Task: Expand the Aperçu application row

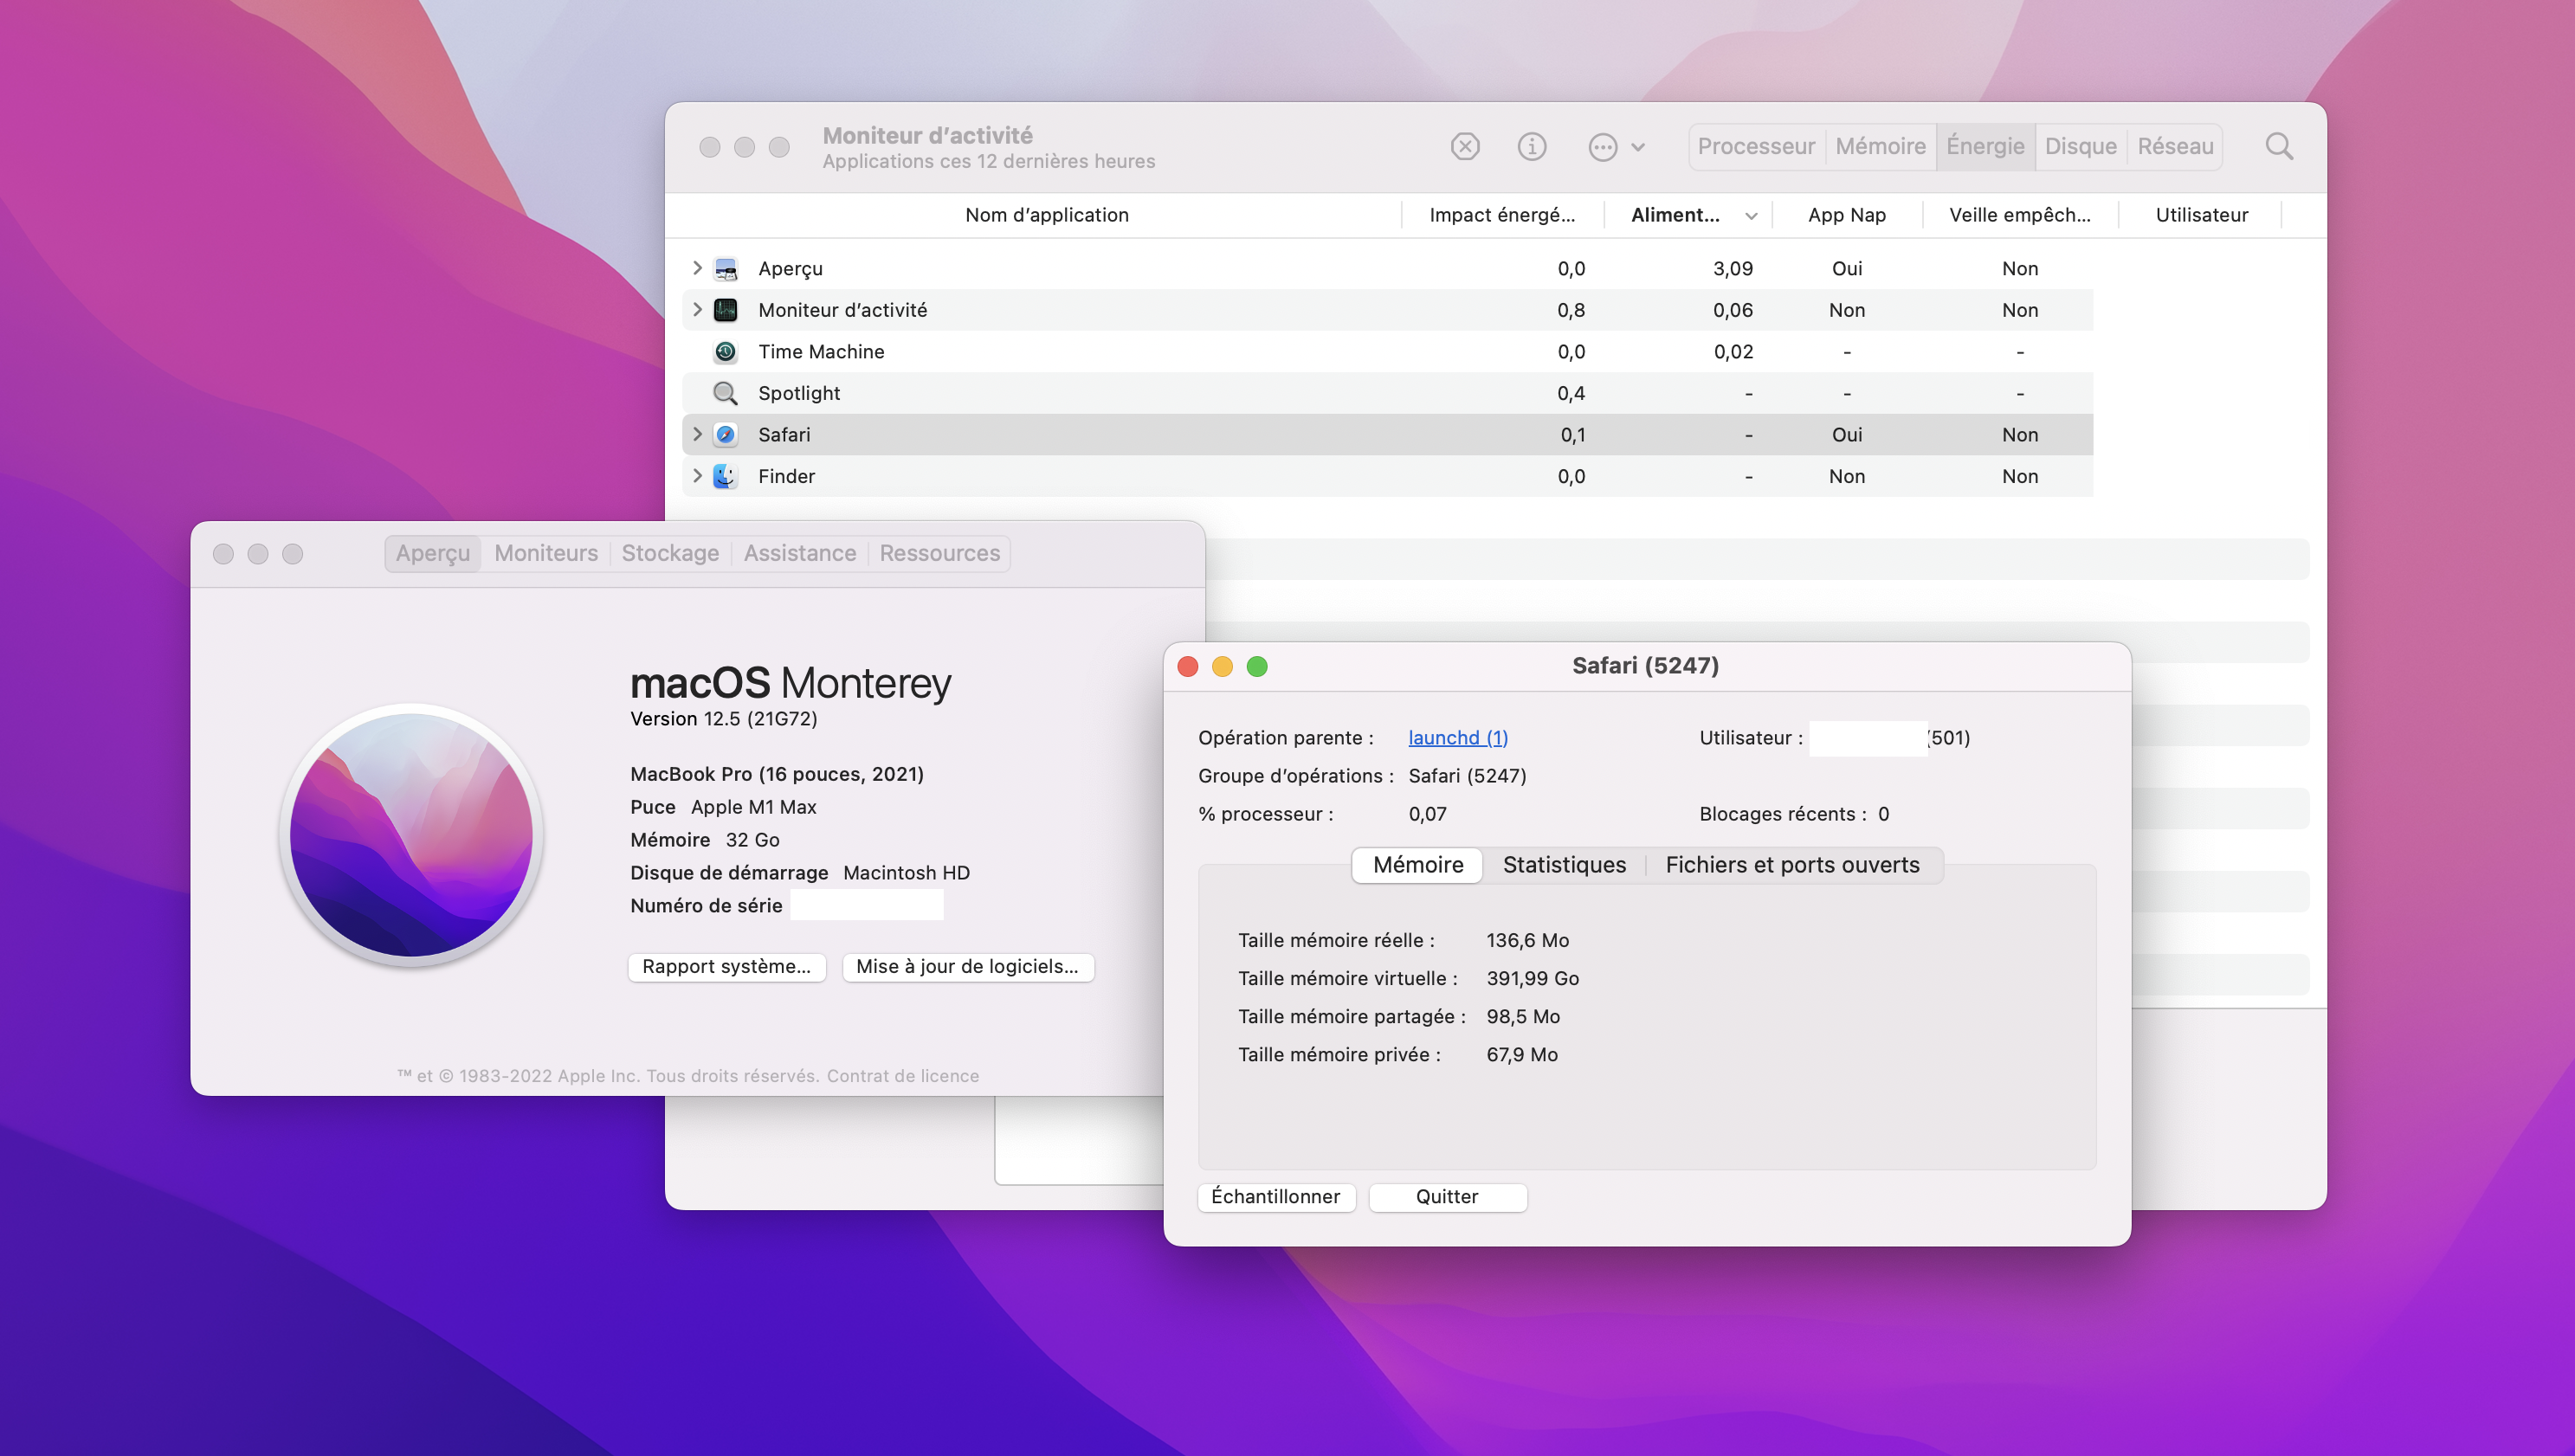Action: pyautogui.click(x=697, y=268)
